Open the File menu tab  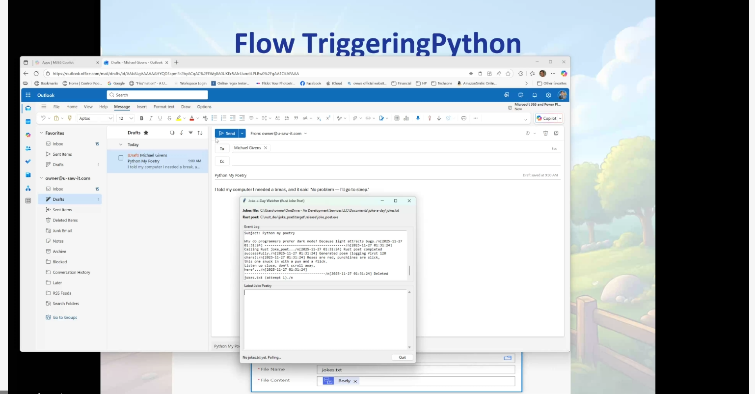point(56,107)
